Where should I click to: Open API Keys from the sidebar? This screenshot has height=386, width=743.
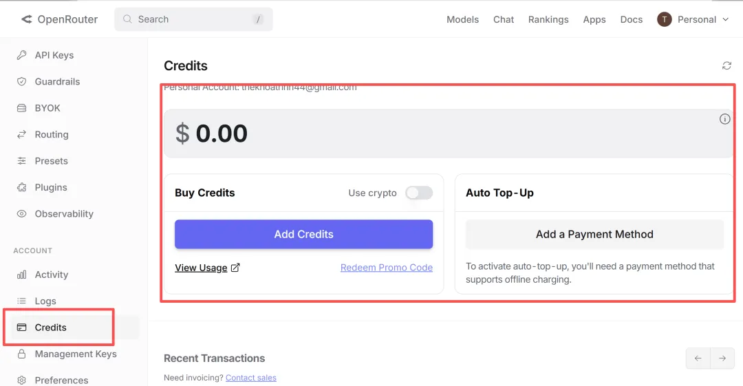(54, 55)
